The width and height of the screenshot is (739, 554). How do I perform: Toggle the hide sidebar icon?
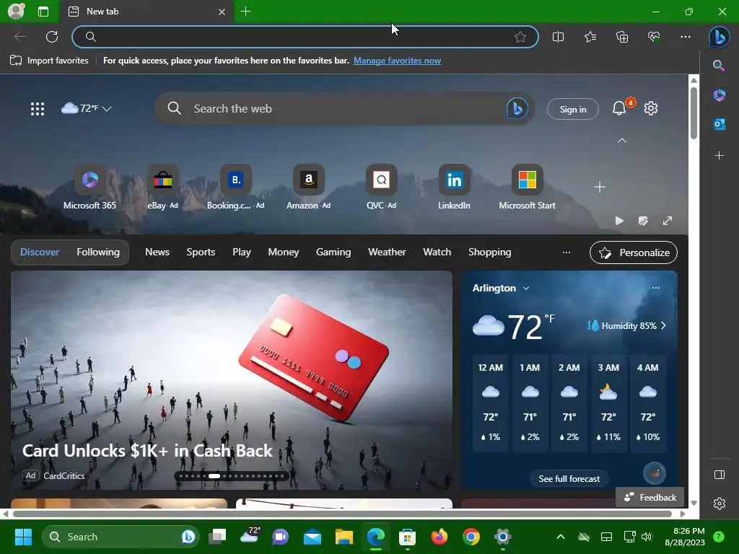719,475
